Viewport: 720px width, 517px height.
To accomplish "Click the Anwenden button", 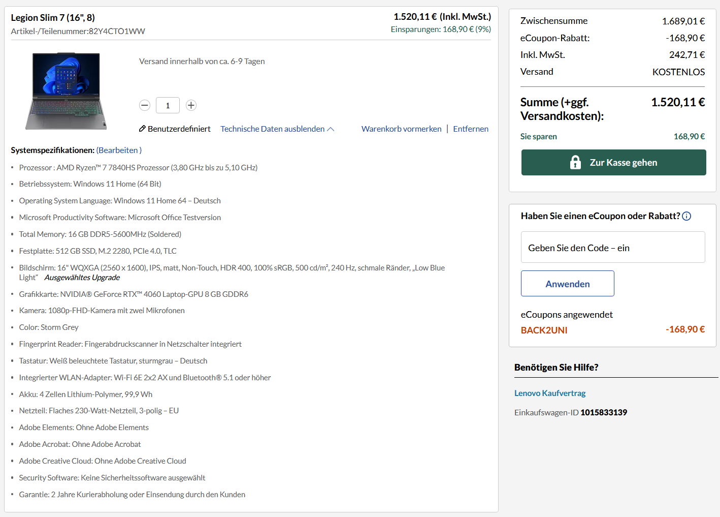I will 568,284.
